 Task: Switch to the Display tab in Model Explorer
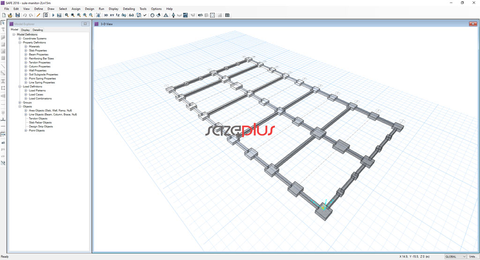(25, 30)
